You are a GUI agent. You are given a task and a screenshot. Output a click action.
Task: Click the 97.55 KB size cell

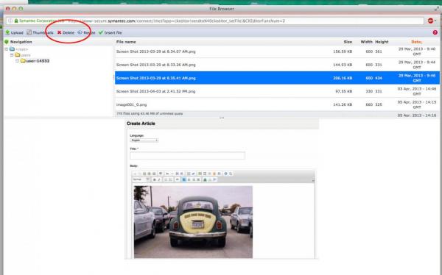pyautogui.click(x=343, y=91)
